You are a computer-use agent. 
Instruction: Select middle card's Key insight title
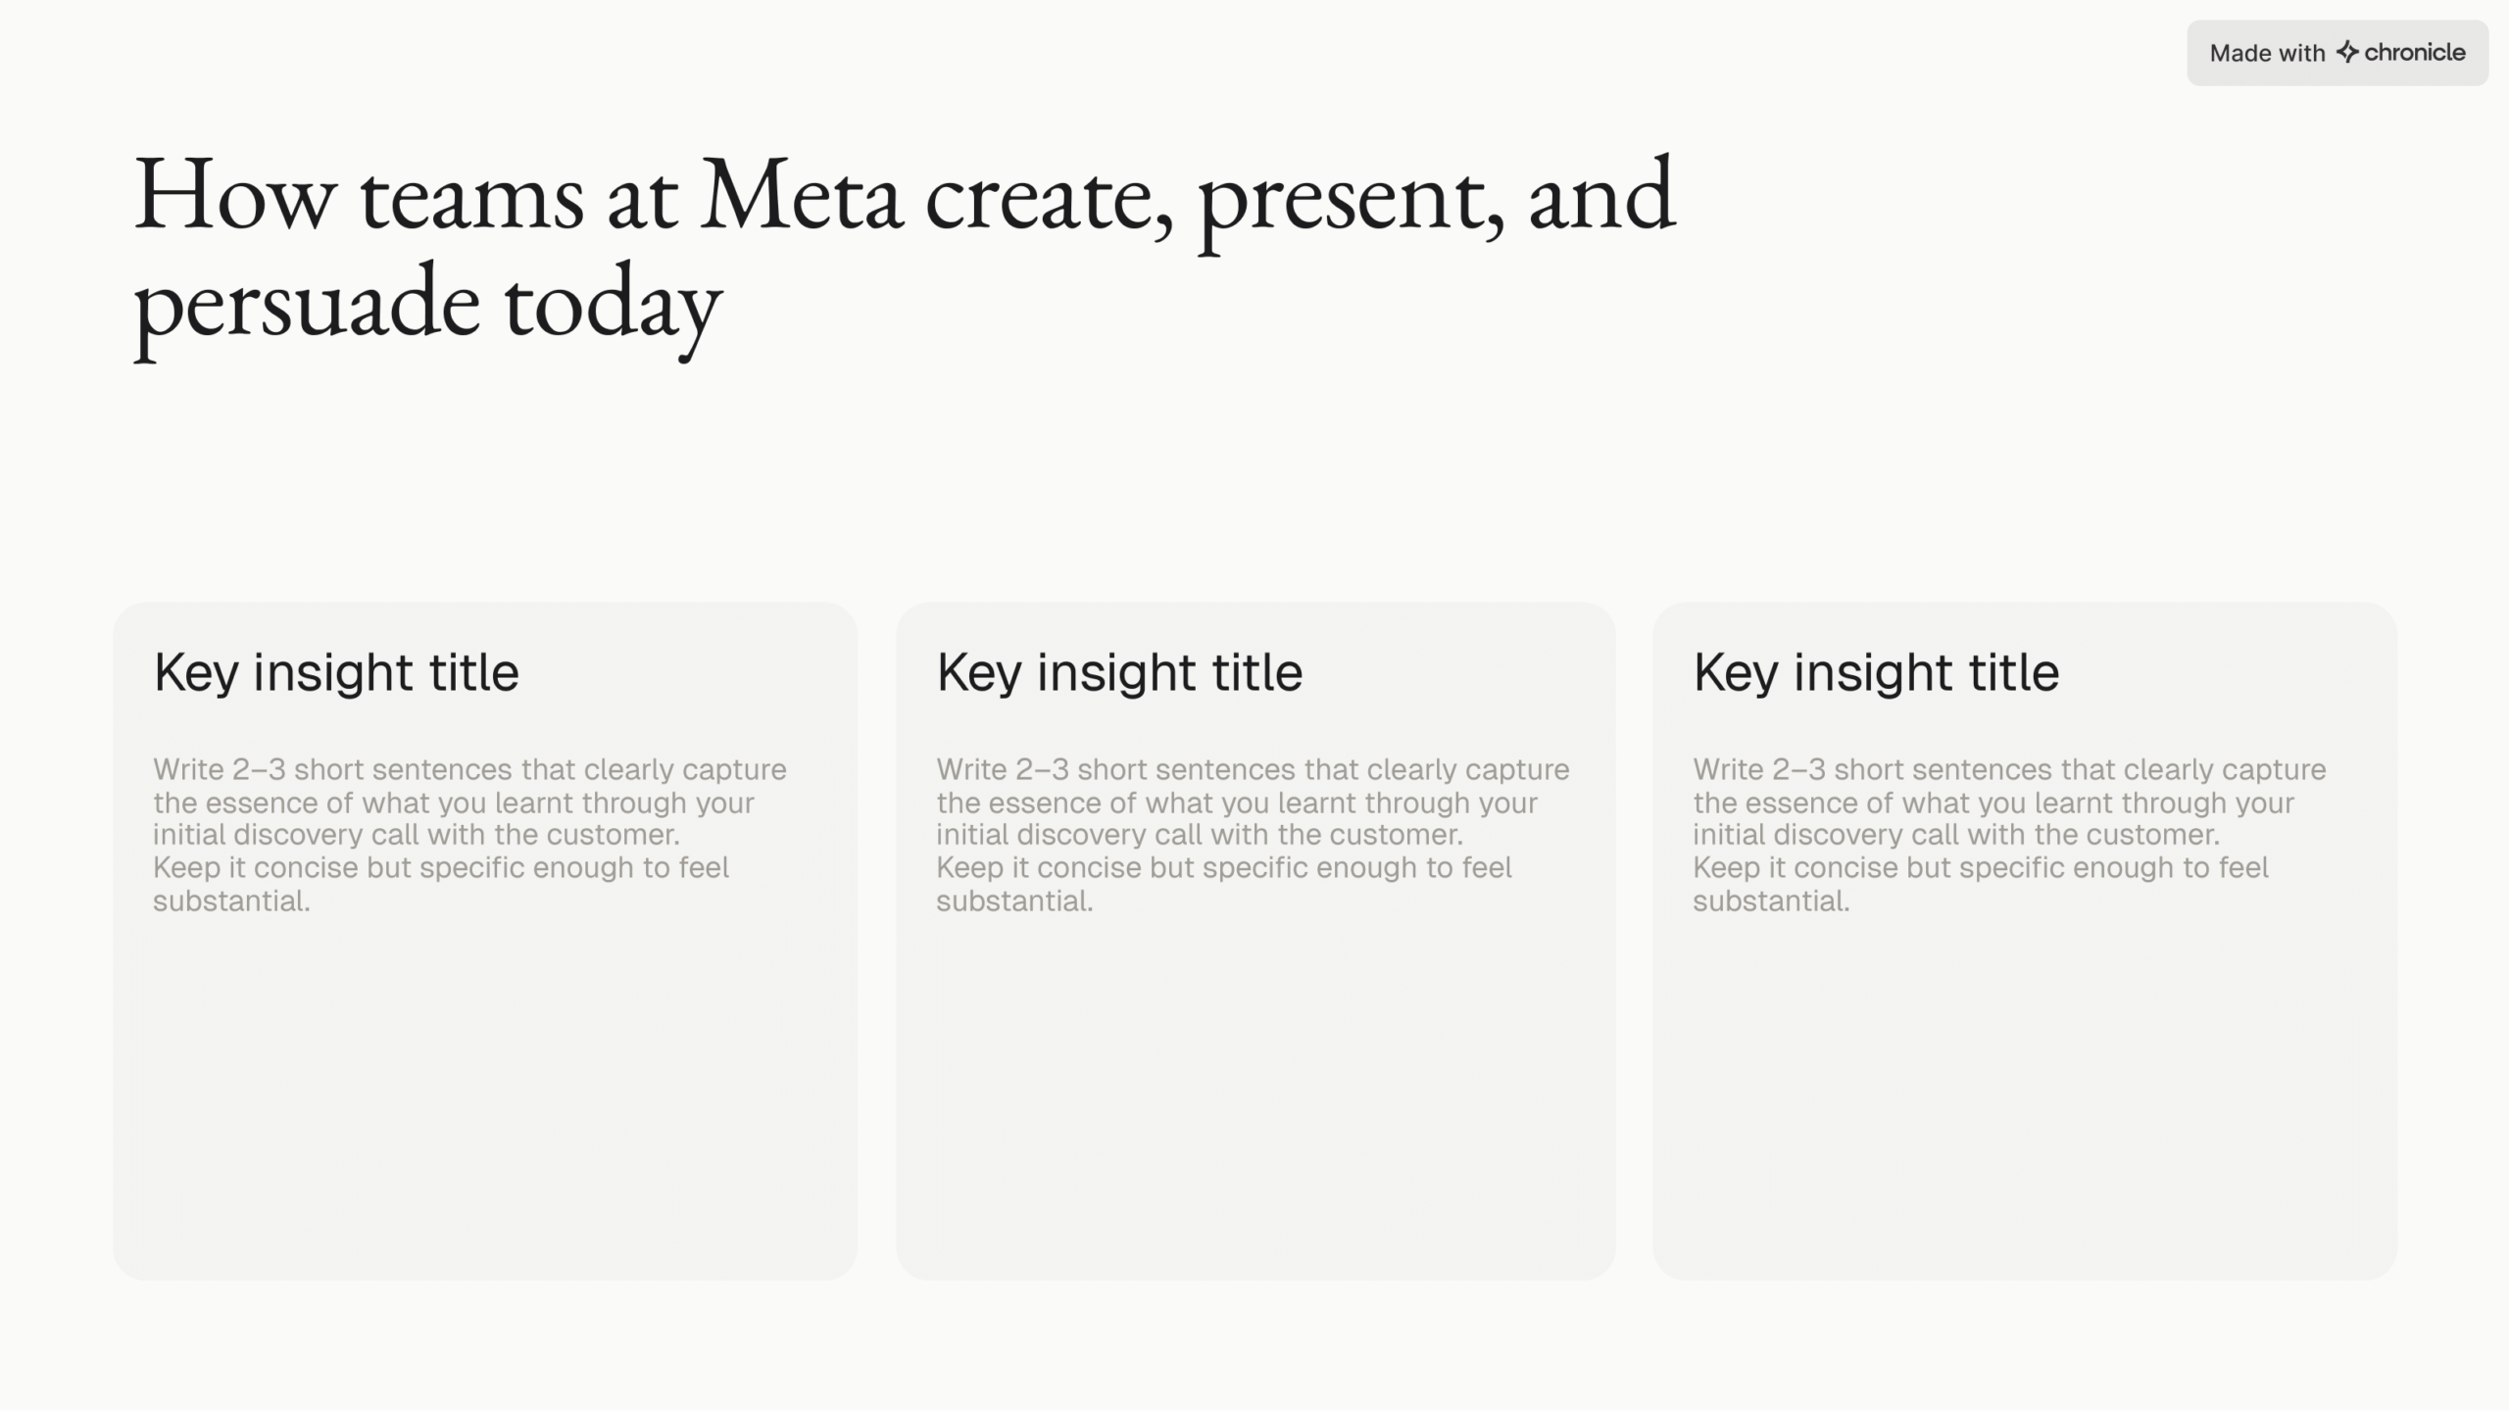1119,672
